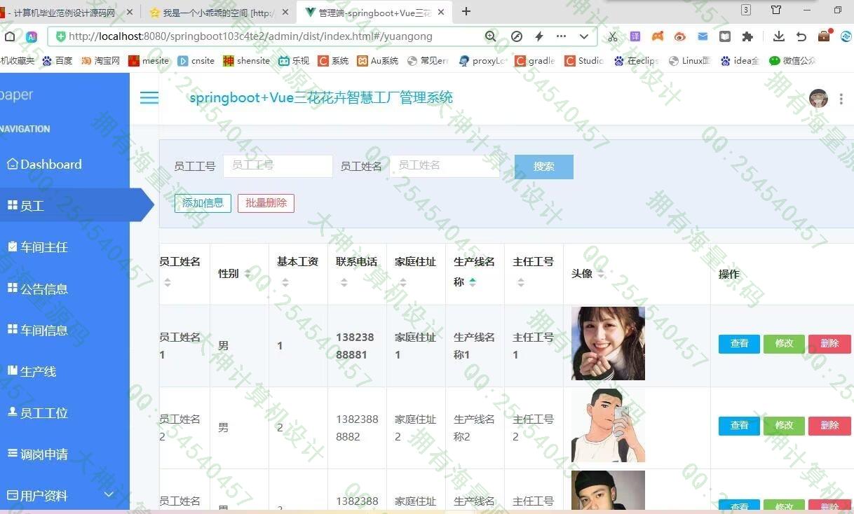Expand the 用户资料 submenu chevron
854x514 pixels.
coord(109,494)
